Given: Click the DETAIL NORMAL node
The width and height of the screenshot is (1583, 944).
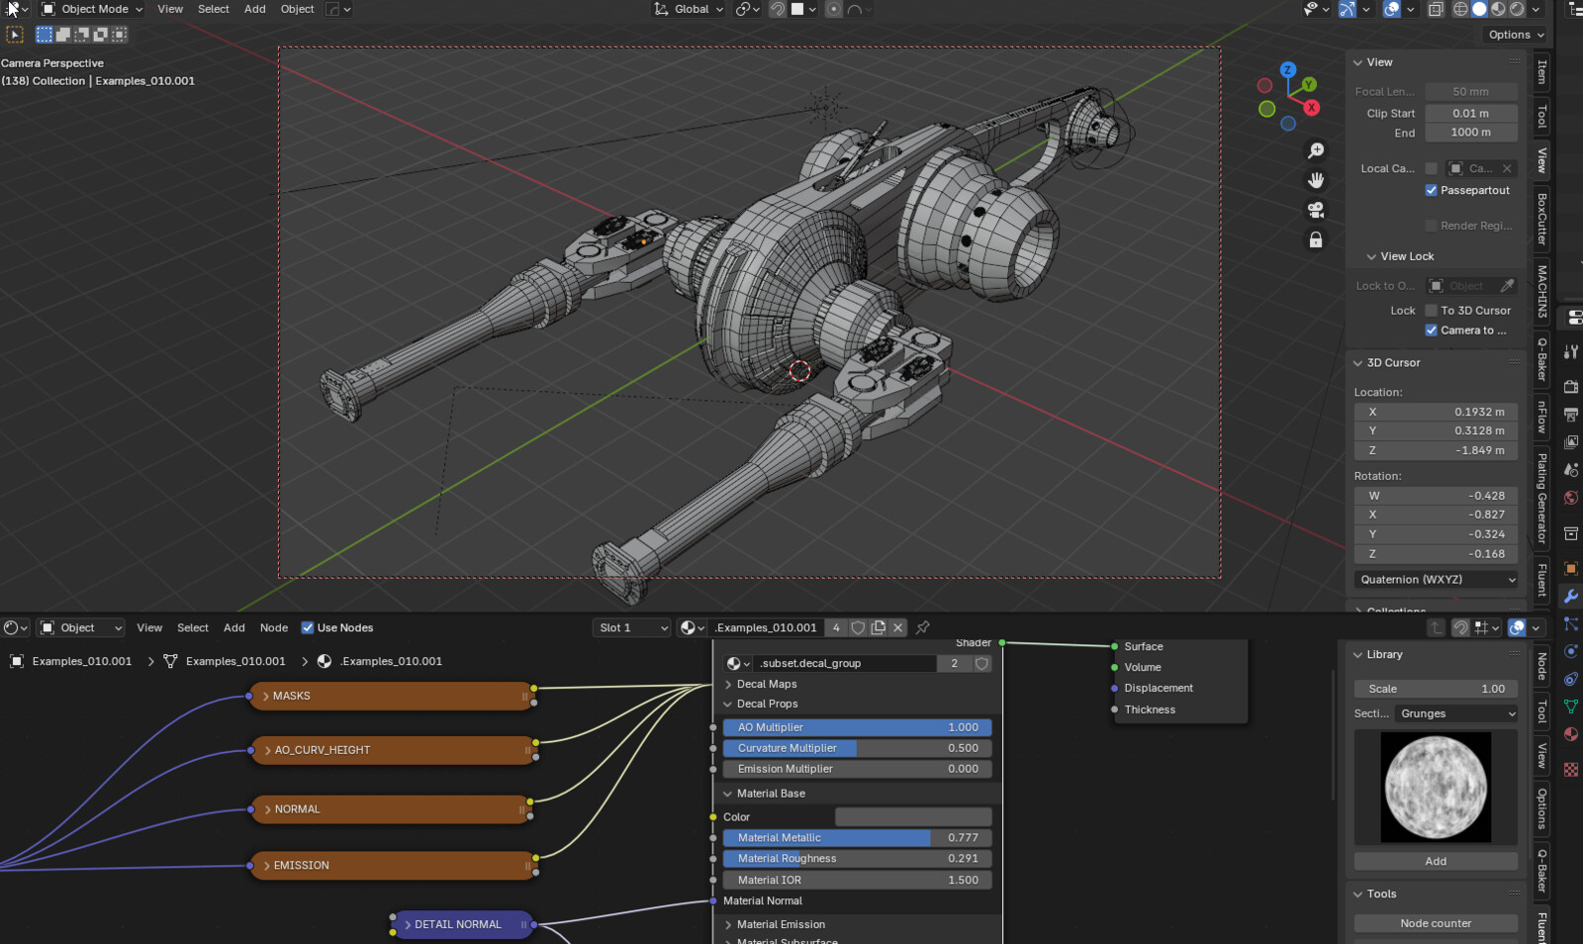Looking at the screenshot, I should 462,924.
